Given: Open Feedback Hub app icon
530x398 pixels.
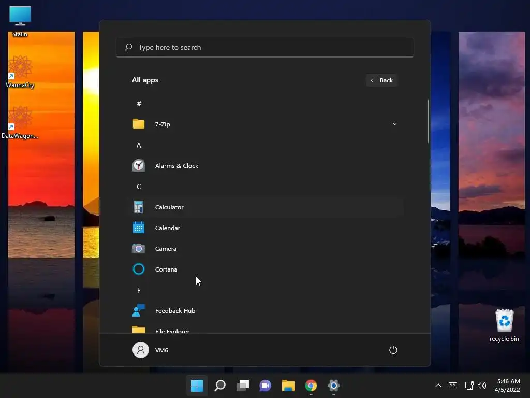Looking at the screenshot, I should (139, 310).
